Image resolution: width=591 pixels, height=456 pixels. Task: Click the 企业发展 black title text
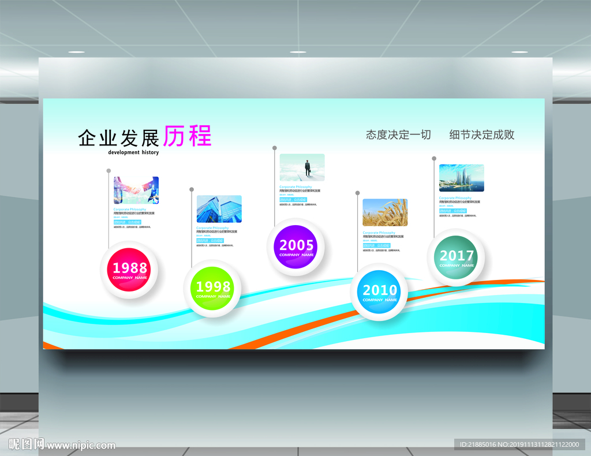118,138
